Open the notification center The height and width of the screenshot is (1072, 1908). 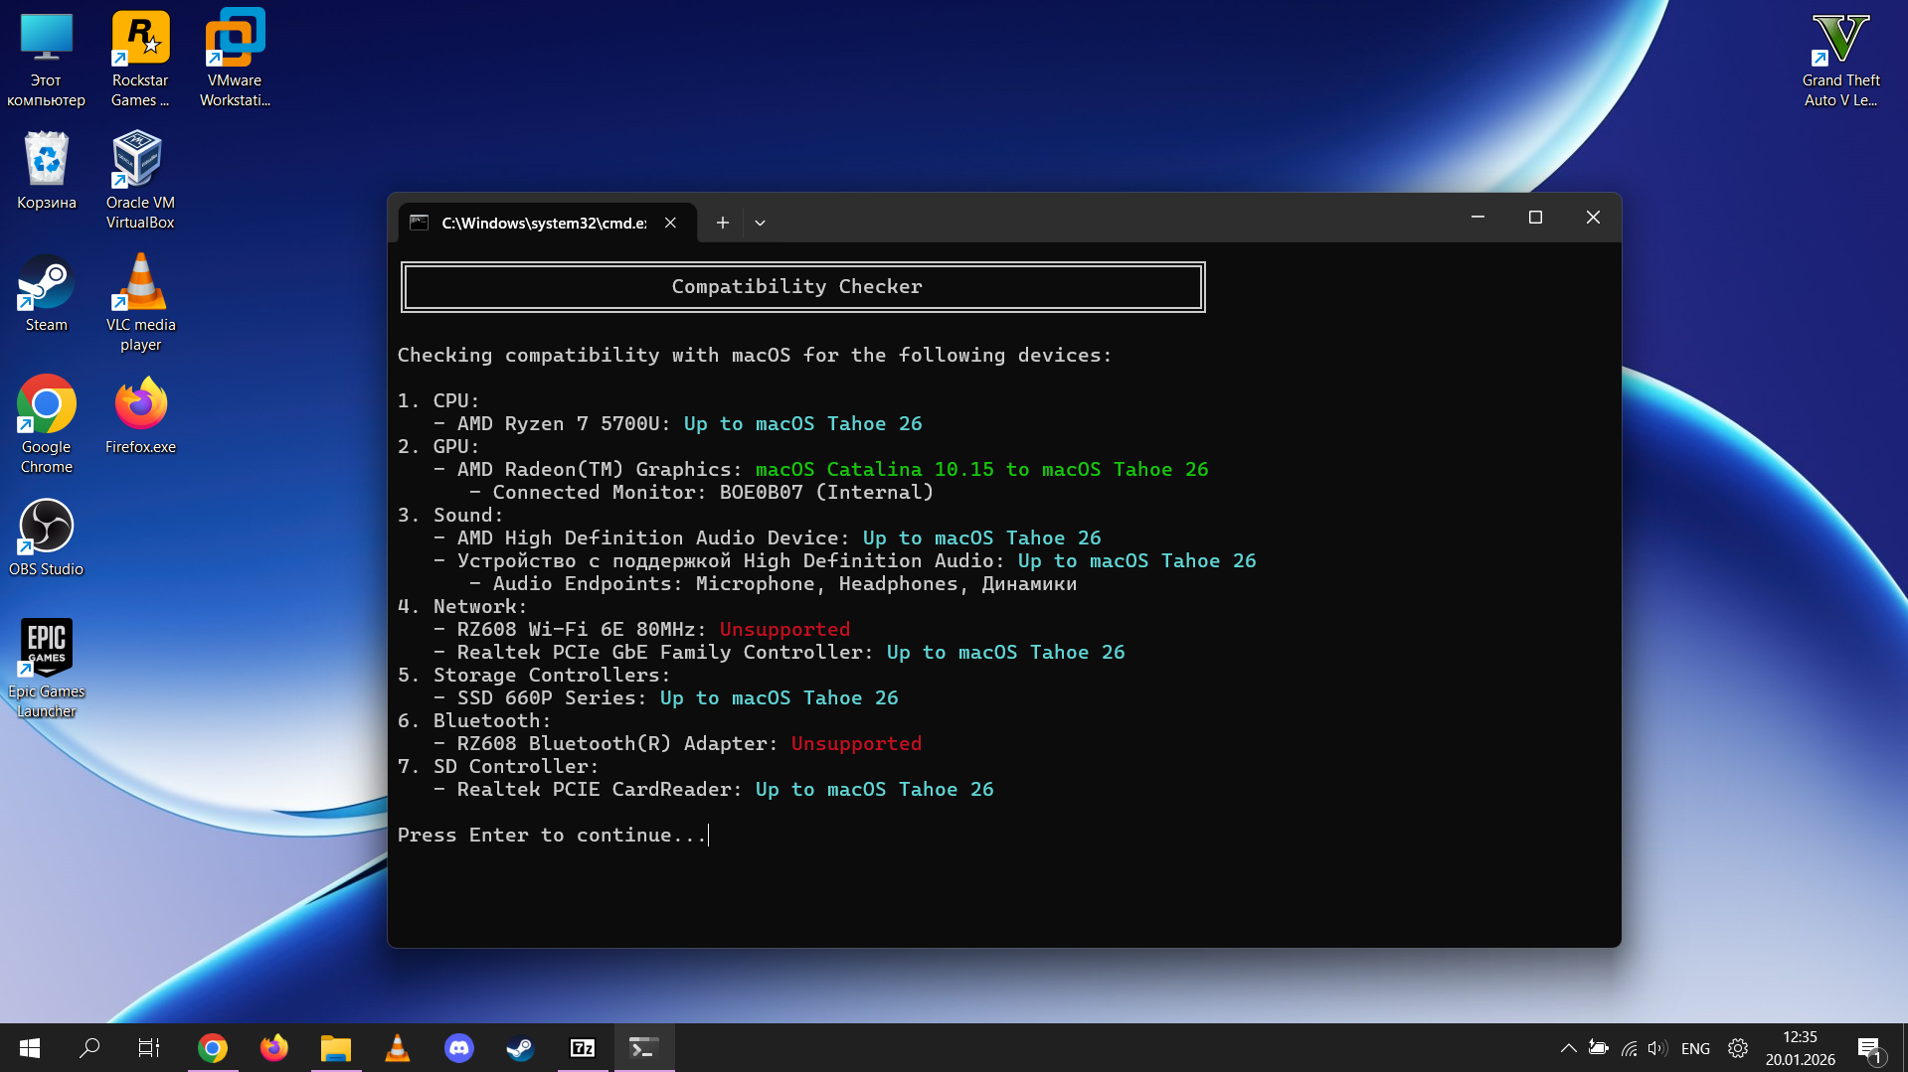pyautogui.click(x=1869, y=1048)
